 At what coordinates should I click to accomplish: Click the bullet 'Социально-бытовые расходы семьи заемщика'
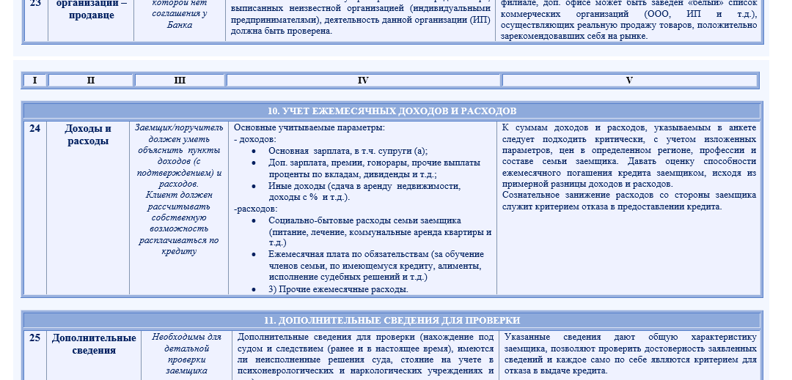(x=364, y=220)
